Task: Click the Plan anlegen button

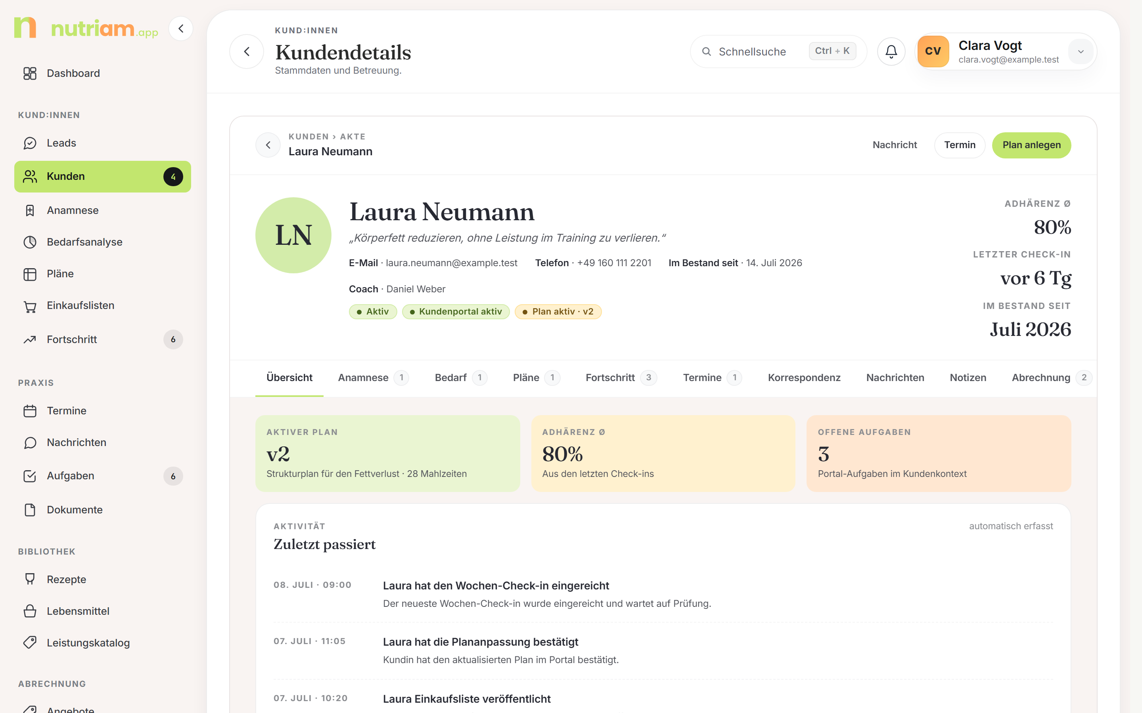Action: click(1032, 145)
